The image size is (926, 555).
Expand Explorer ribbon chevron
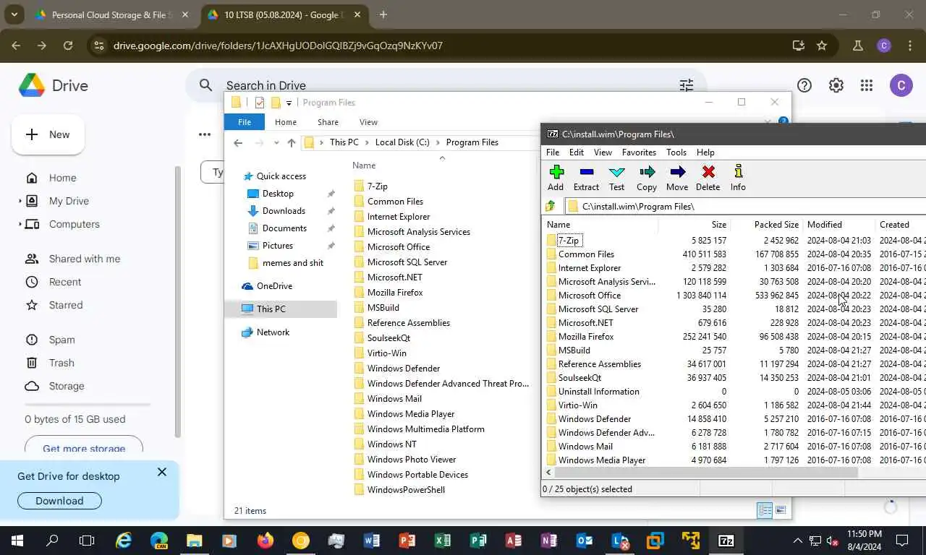click(768, 121)
